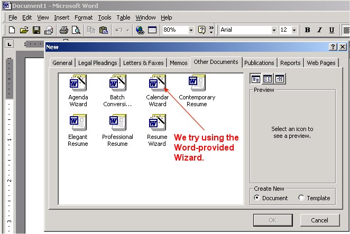This screenshot has width=350, height=234.
Task: Open the font size dropdown
Action: point(294,30)
